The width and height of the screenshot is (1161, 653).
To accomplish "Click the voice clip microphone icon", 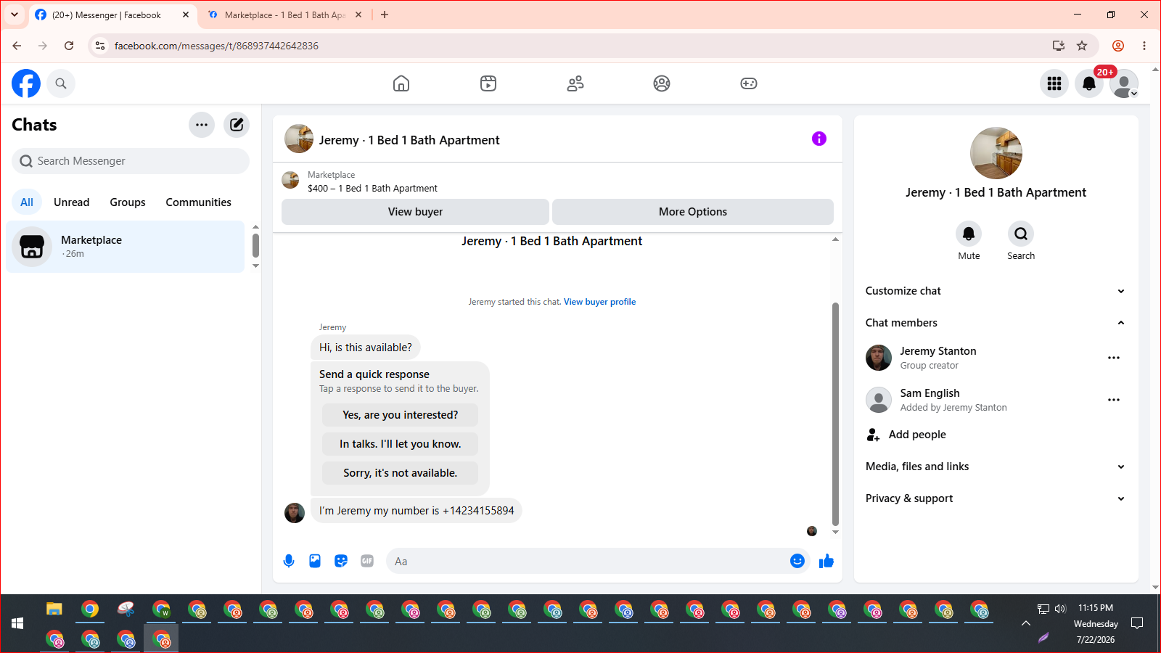I will [x=289, y=561].
